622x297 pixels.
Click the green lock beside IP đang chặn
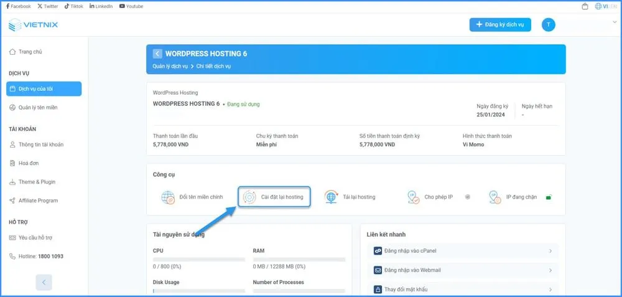pyautogui.click(x=549, y=197)
